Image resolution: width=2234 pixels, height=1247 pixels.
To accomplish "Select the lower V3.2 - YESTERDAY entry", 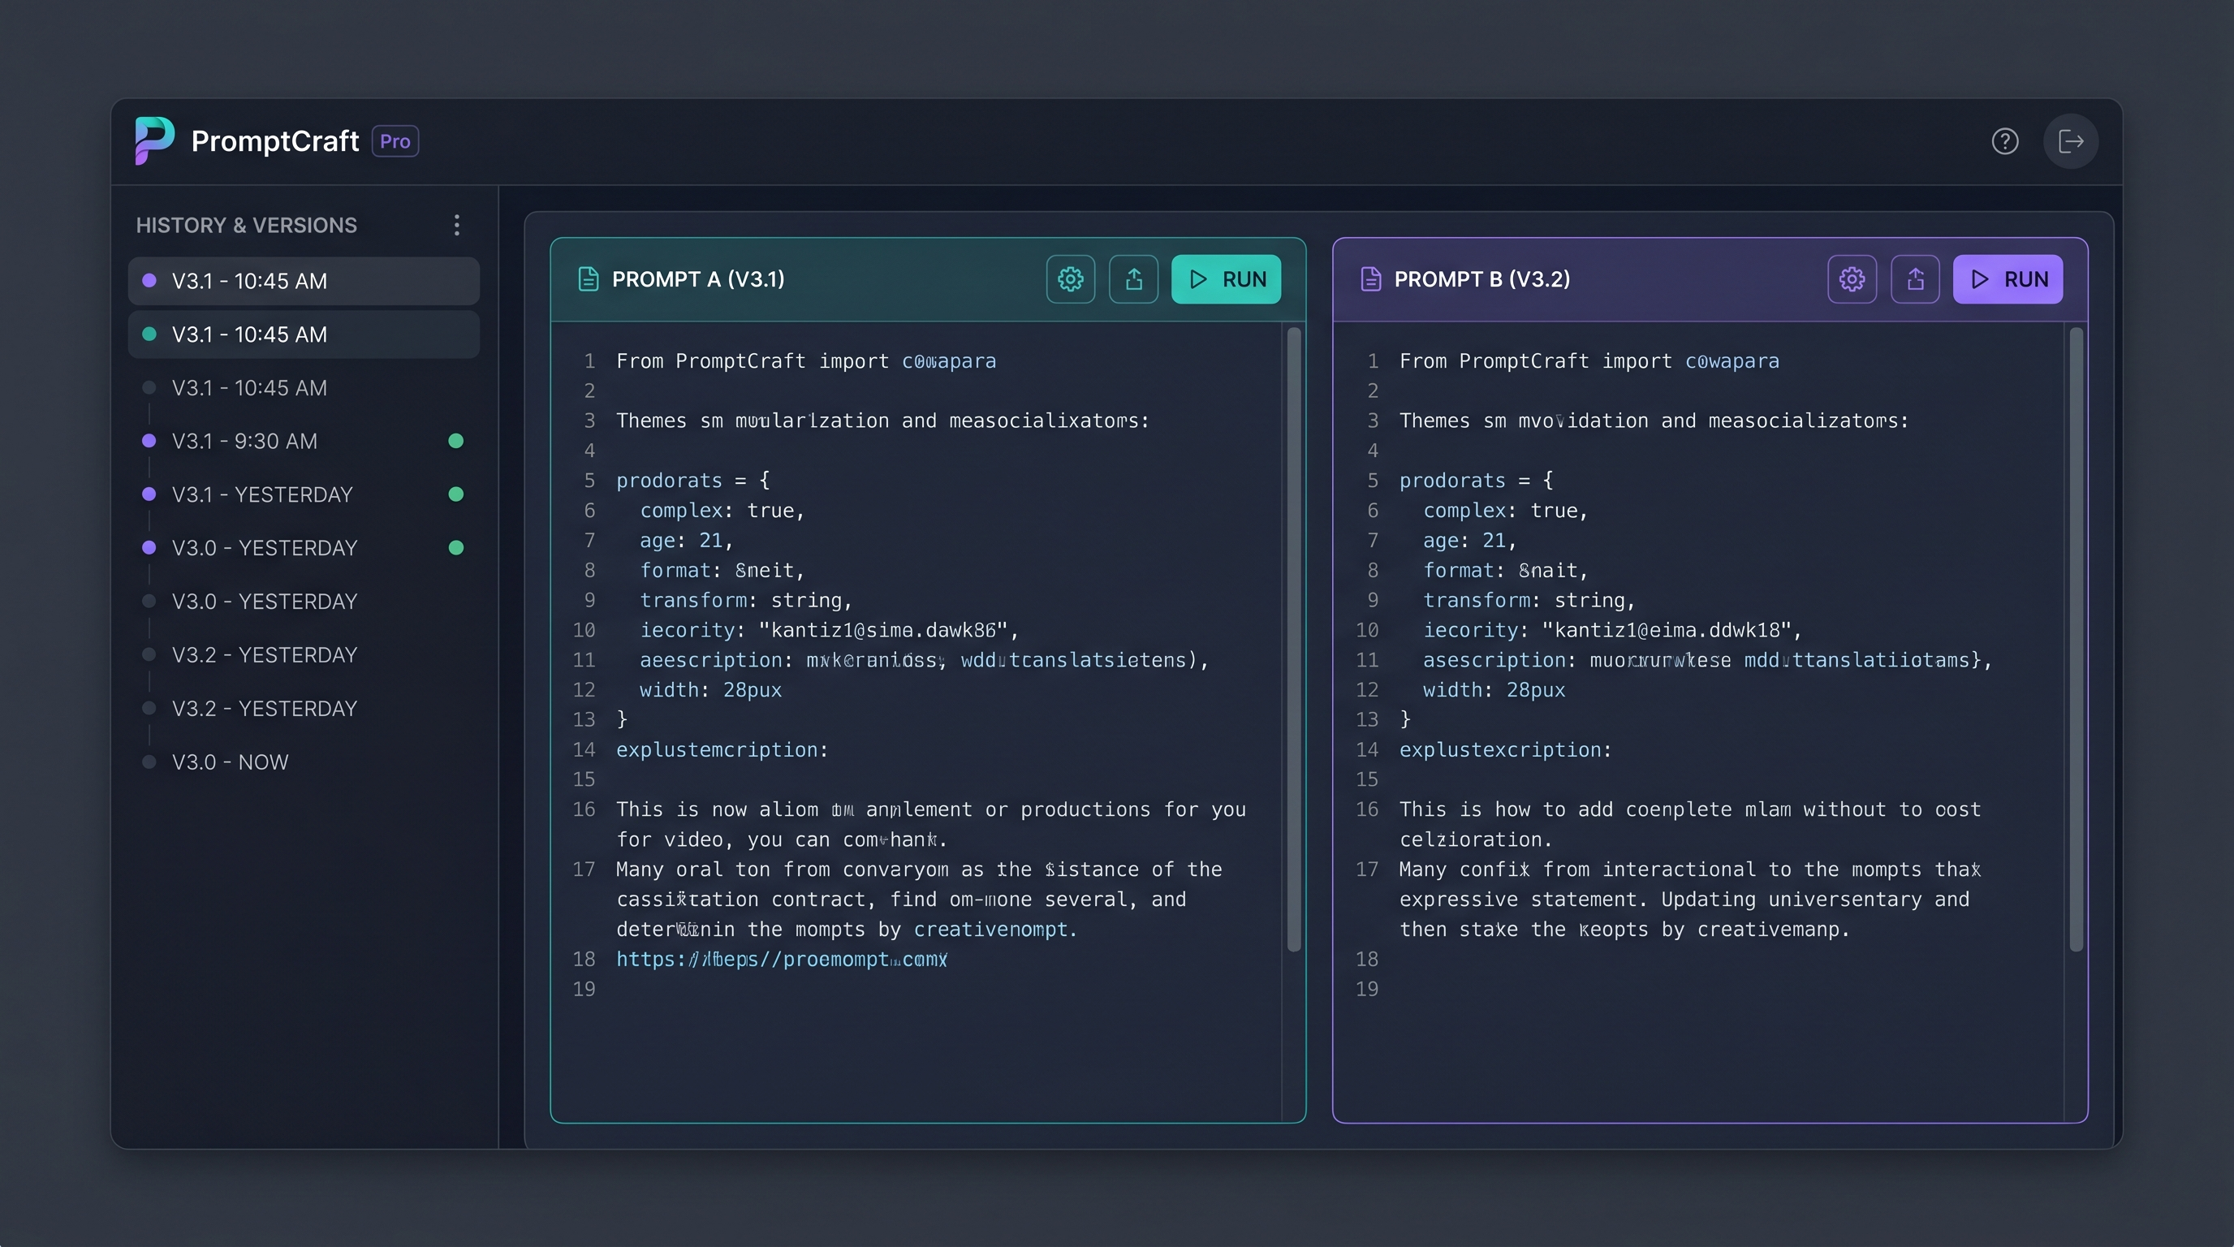I will tap(304, 709).
